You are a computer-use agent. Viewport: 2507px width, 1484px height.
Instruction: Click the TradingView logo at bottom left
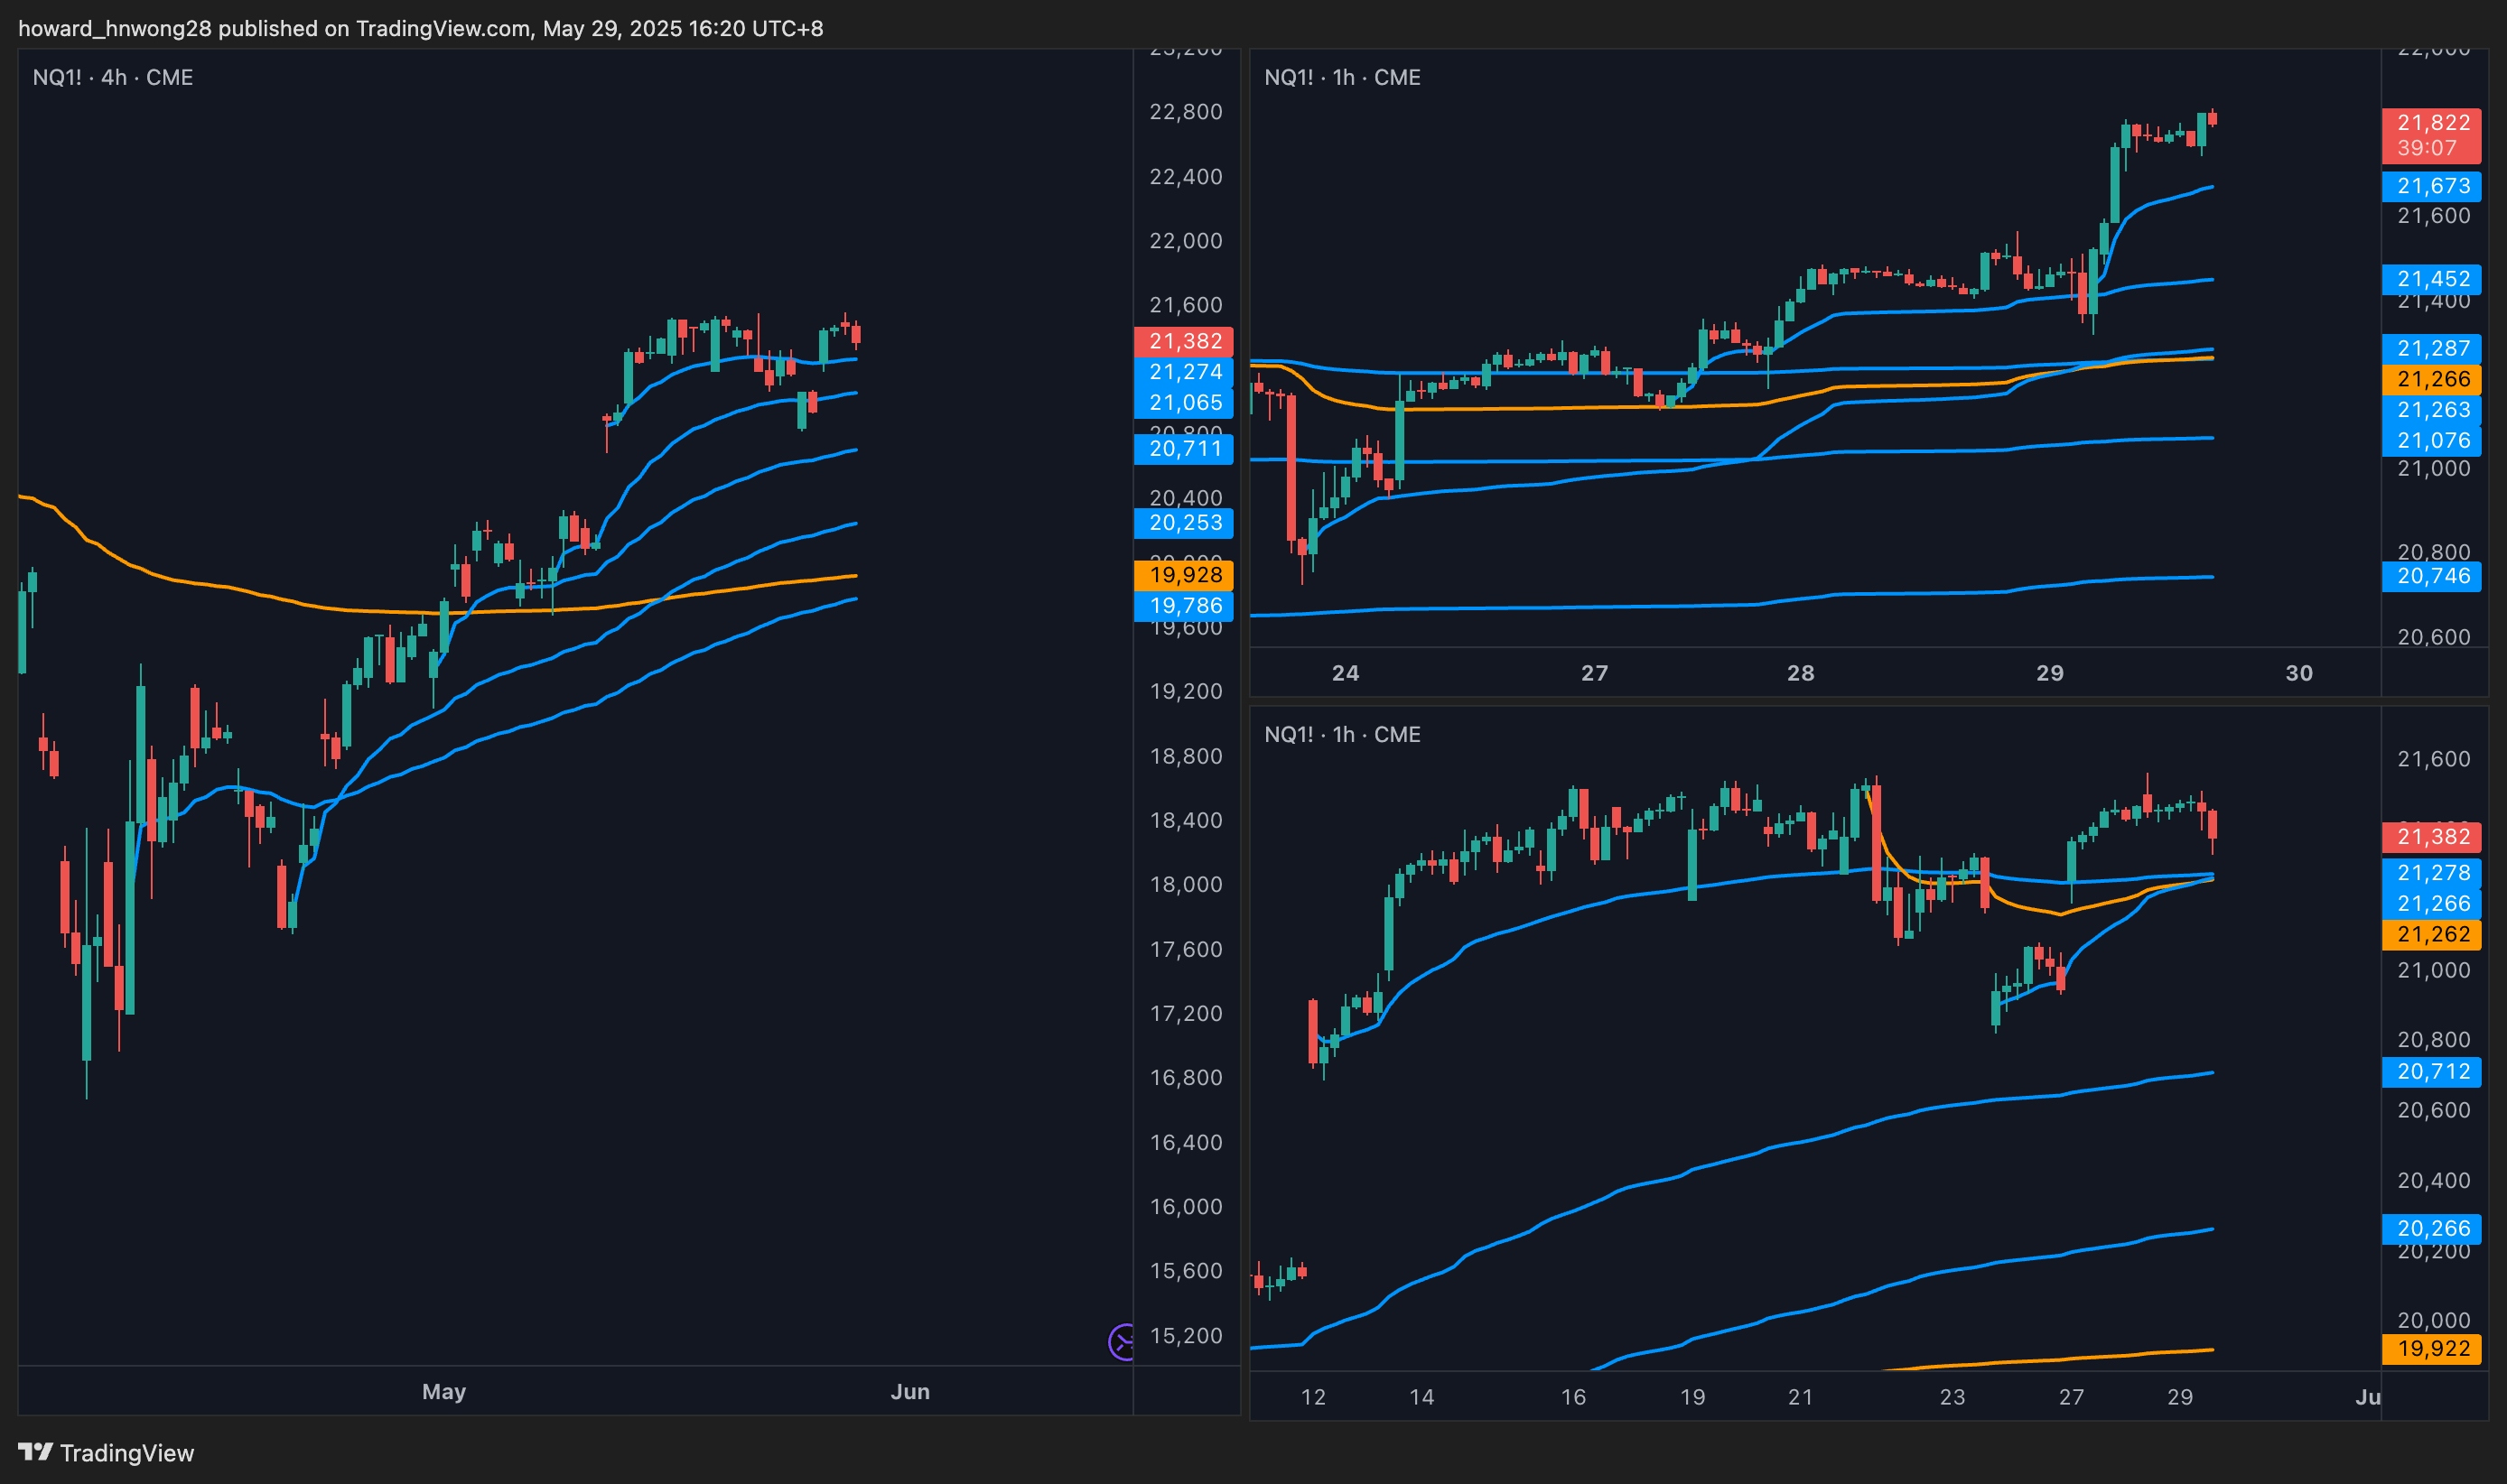pyautogui.click(x=106, y=1452)
